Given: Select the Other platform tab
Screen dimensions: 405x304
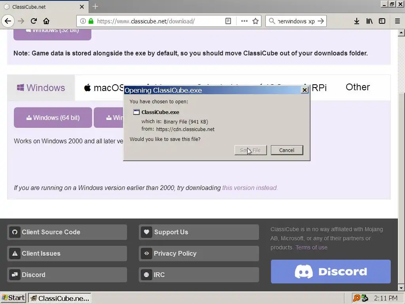Looking at the screenshot, I should tap(358, 87).
